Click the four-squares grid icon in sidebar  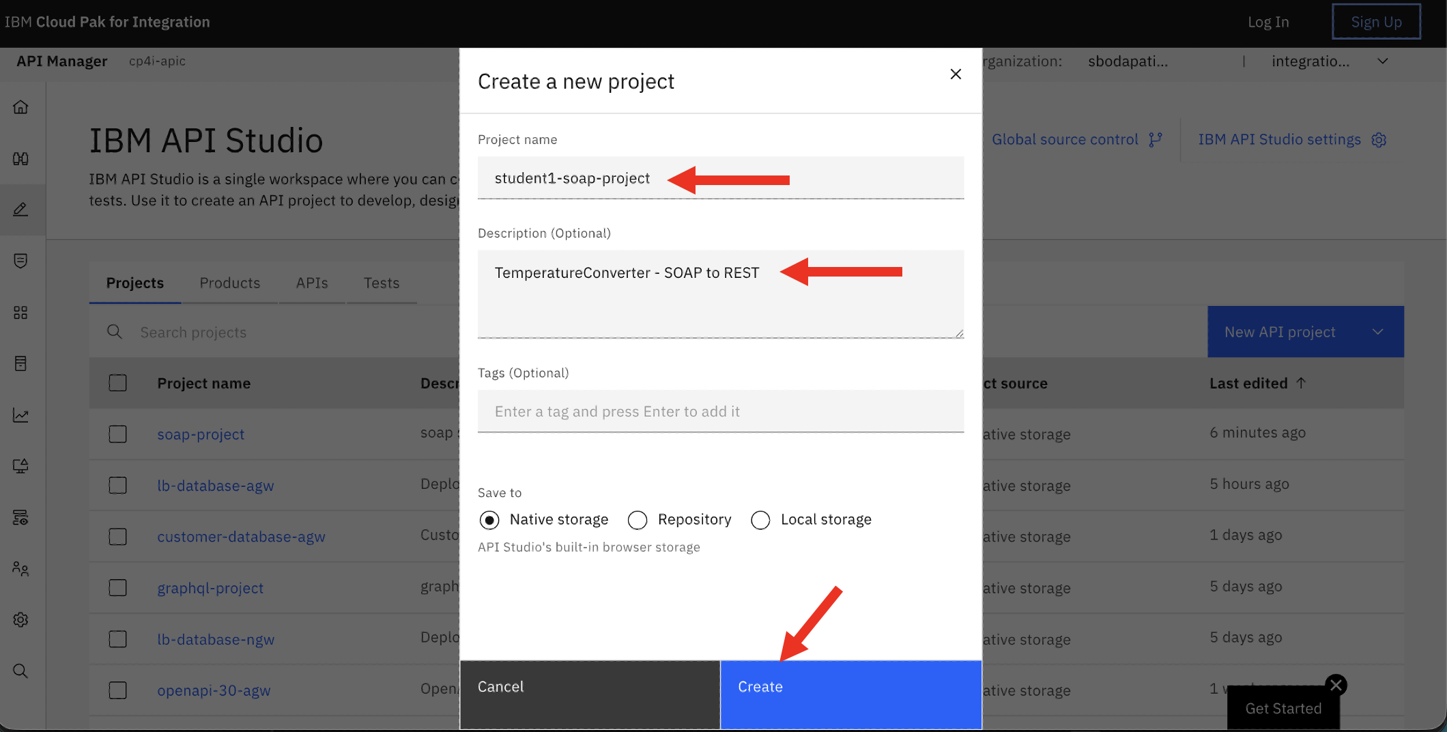[20, 312]
